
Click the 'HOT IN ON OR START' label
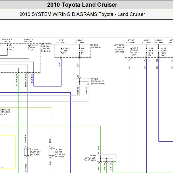tap(29, 40)
